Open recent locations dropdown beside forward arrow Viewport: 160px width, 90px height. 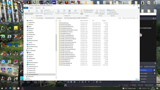(29, 18)
